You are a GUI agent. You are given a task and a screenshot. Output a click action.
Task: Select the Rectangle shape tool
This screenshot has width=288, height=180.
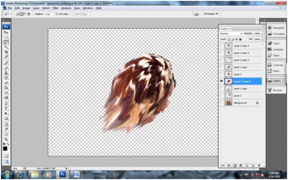click(6, 118)
